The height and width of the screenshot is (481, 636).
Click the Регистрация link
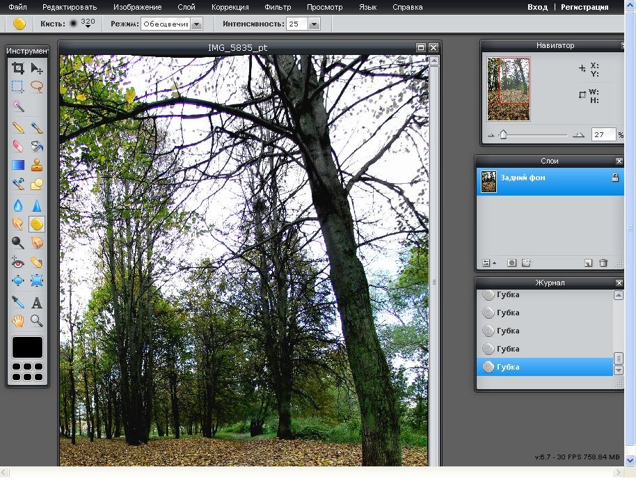tap(585, 7)
